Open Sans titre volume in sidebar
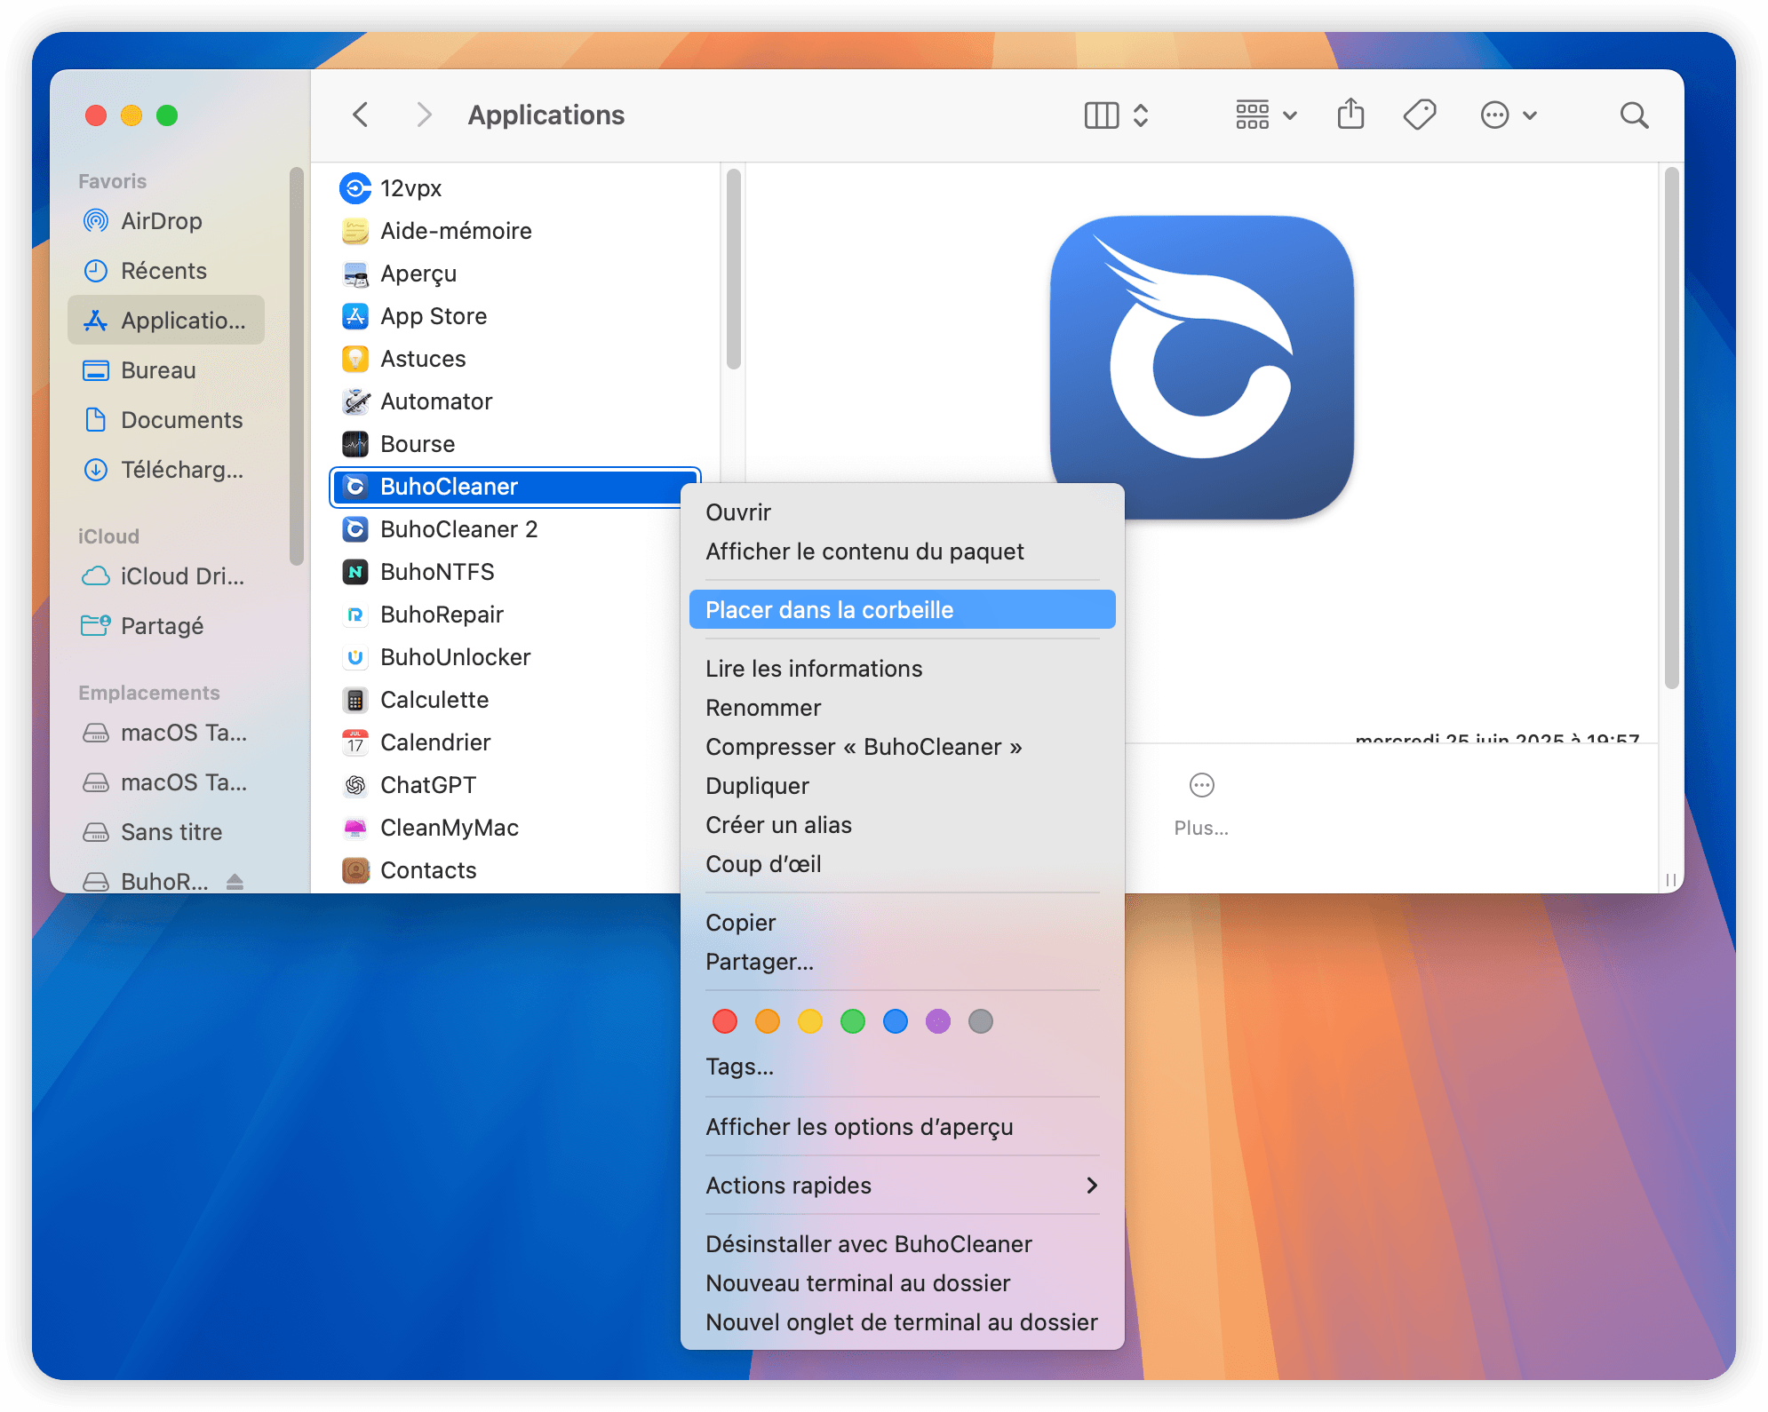Screen dimensions: 1768x1412 tap(166, 832)
